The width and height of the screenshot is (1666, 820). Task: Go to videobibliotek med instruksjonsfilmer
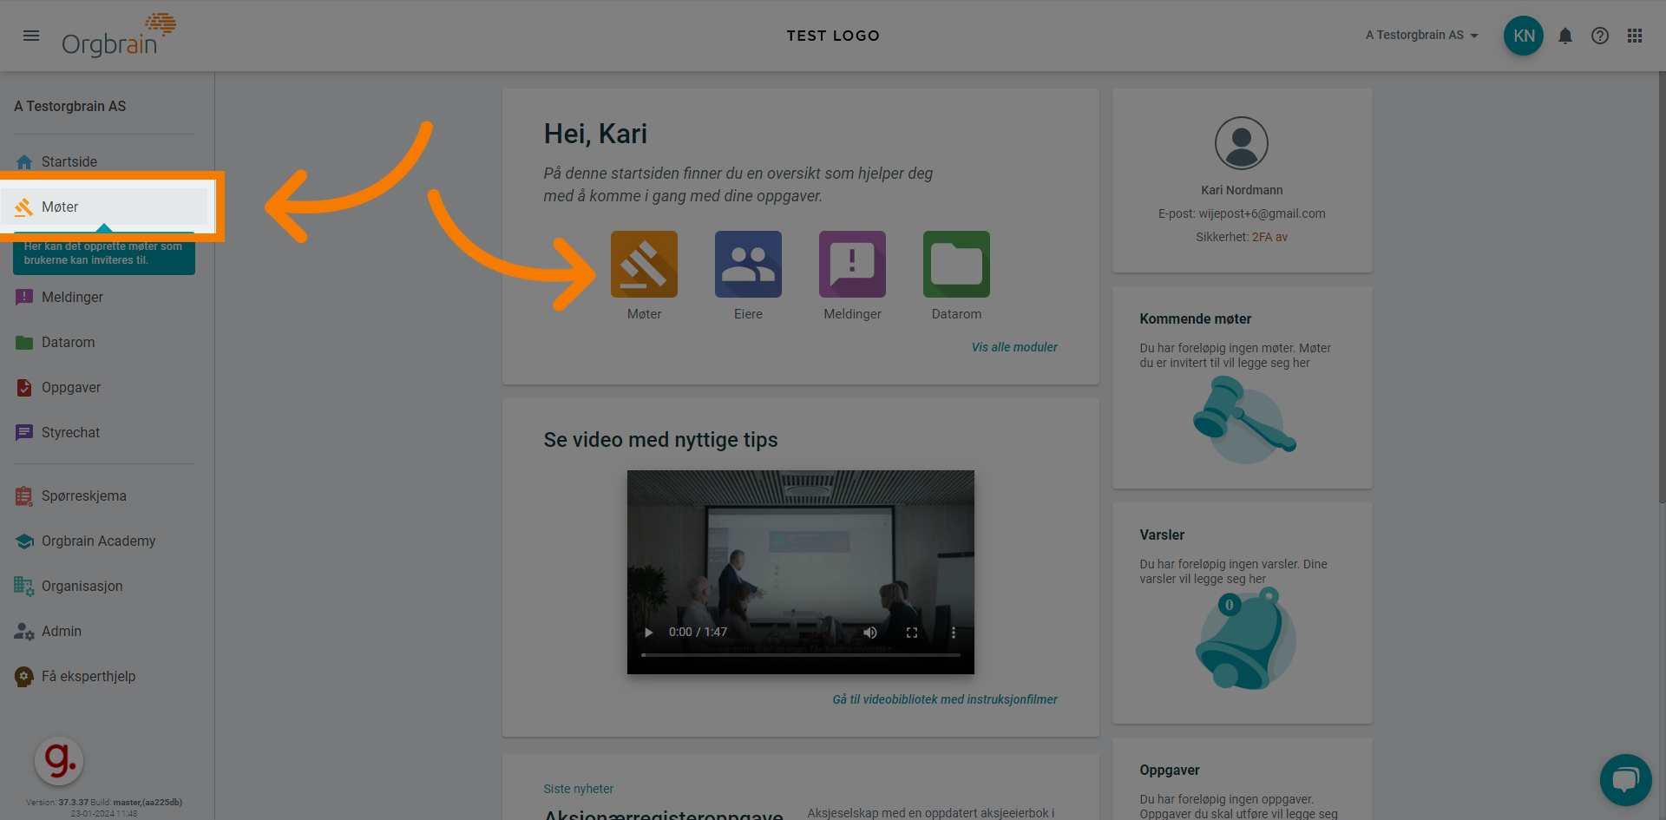point(945,699)
